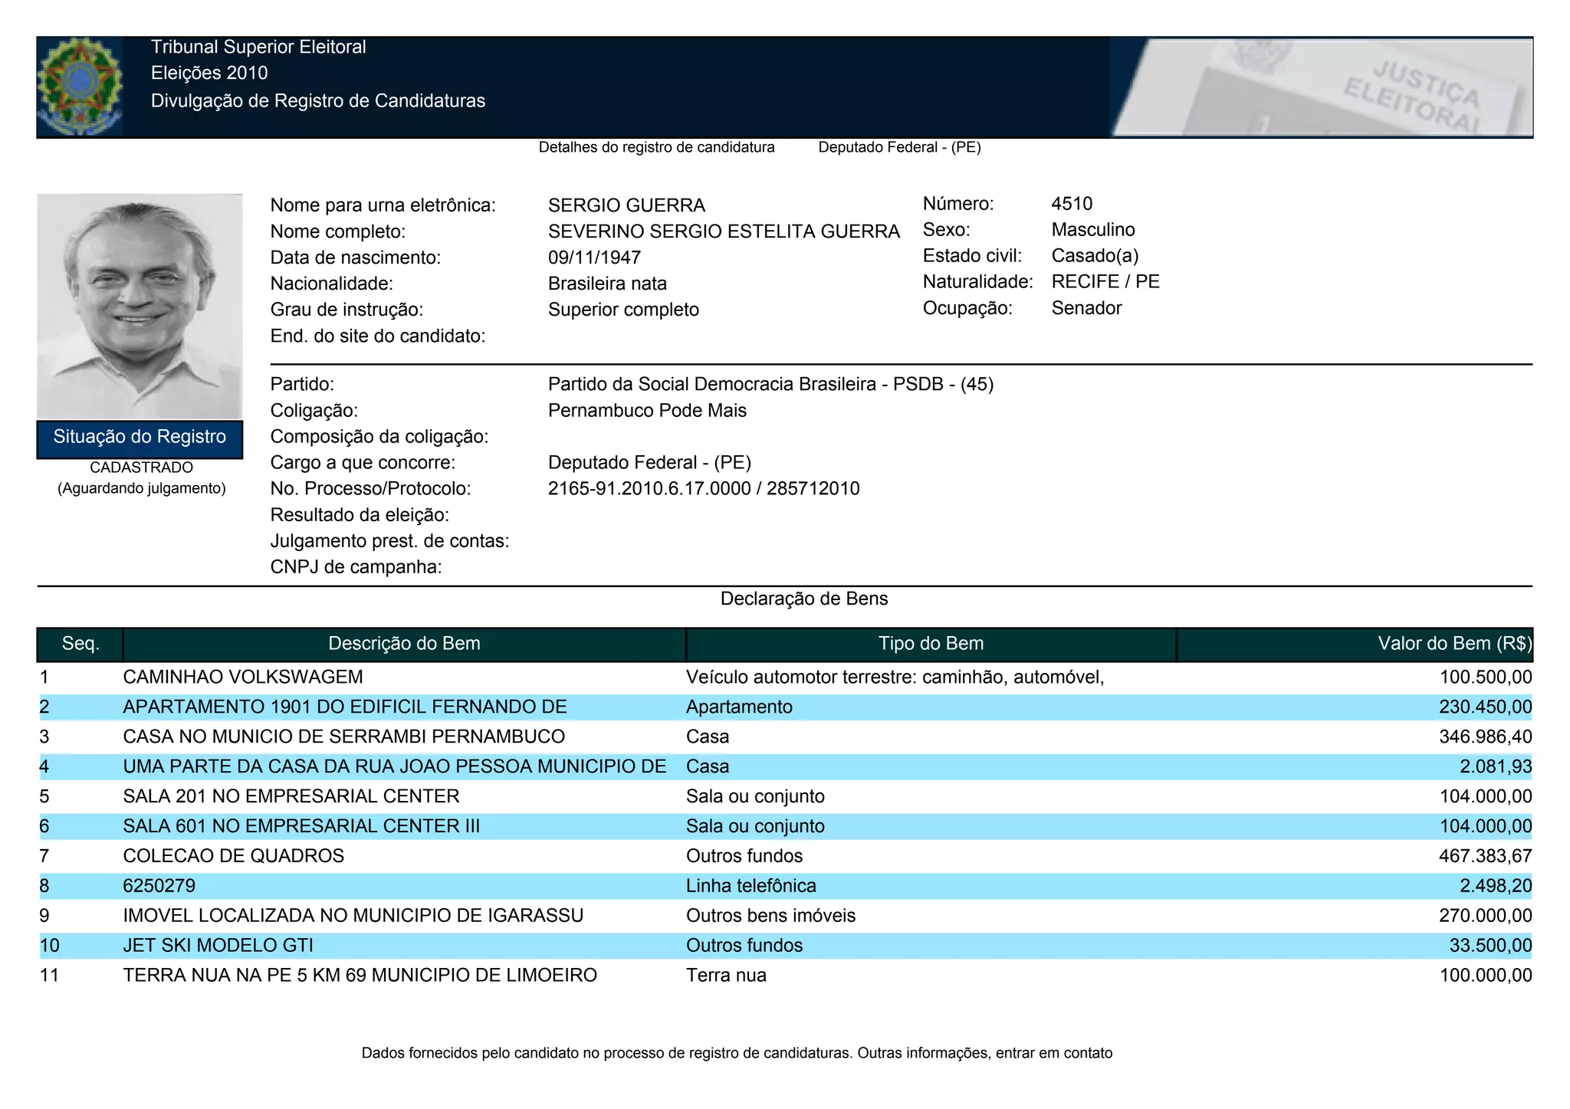Click the Tribunal Superior Eleitoral title
The width and height of the screenshot is (1570, 1109).
coord(258,47)
